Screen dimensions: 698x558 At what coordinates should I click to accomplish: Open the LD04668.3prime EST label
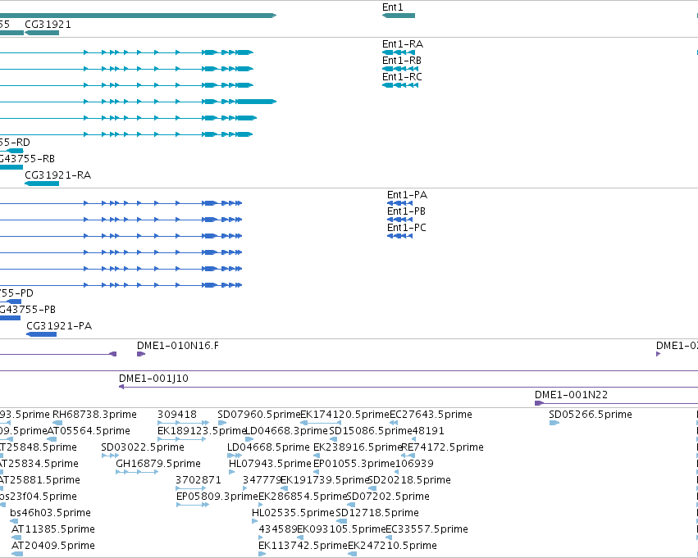pos(287,431)
